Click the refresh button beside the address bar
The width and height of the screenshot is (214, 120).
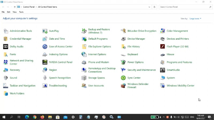(x=155, y=7)
